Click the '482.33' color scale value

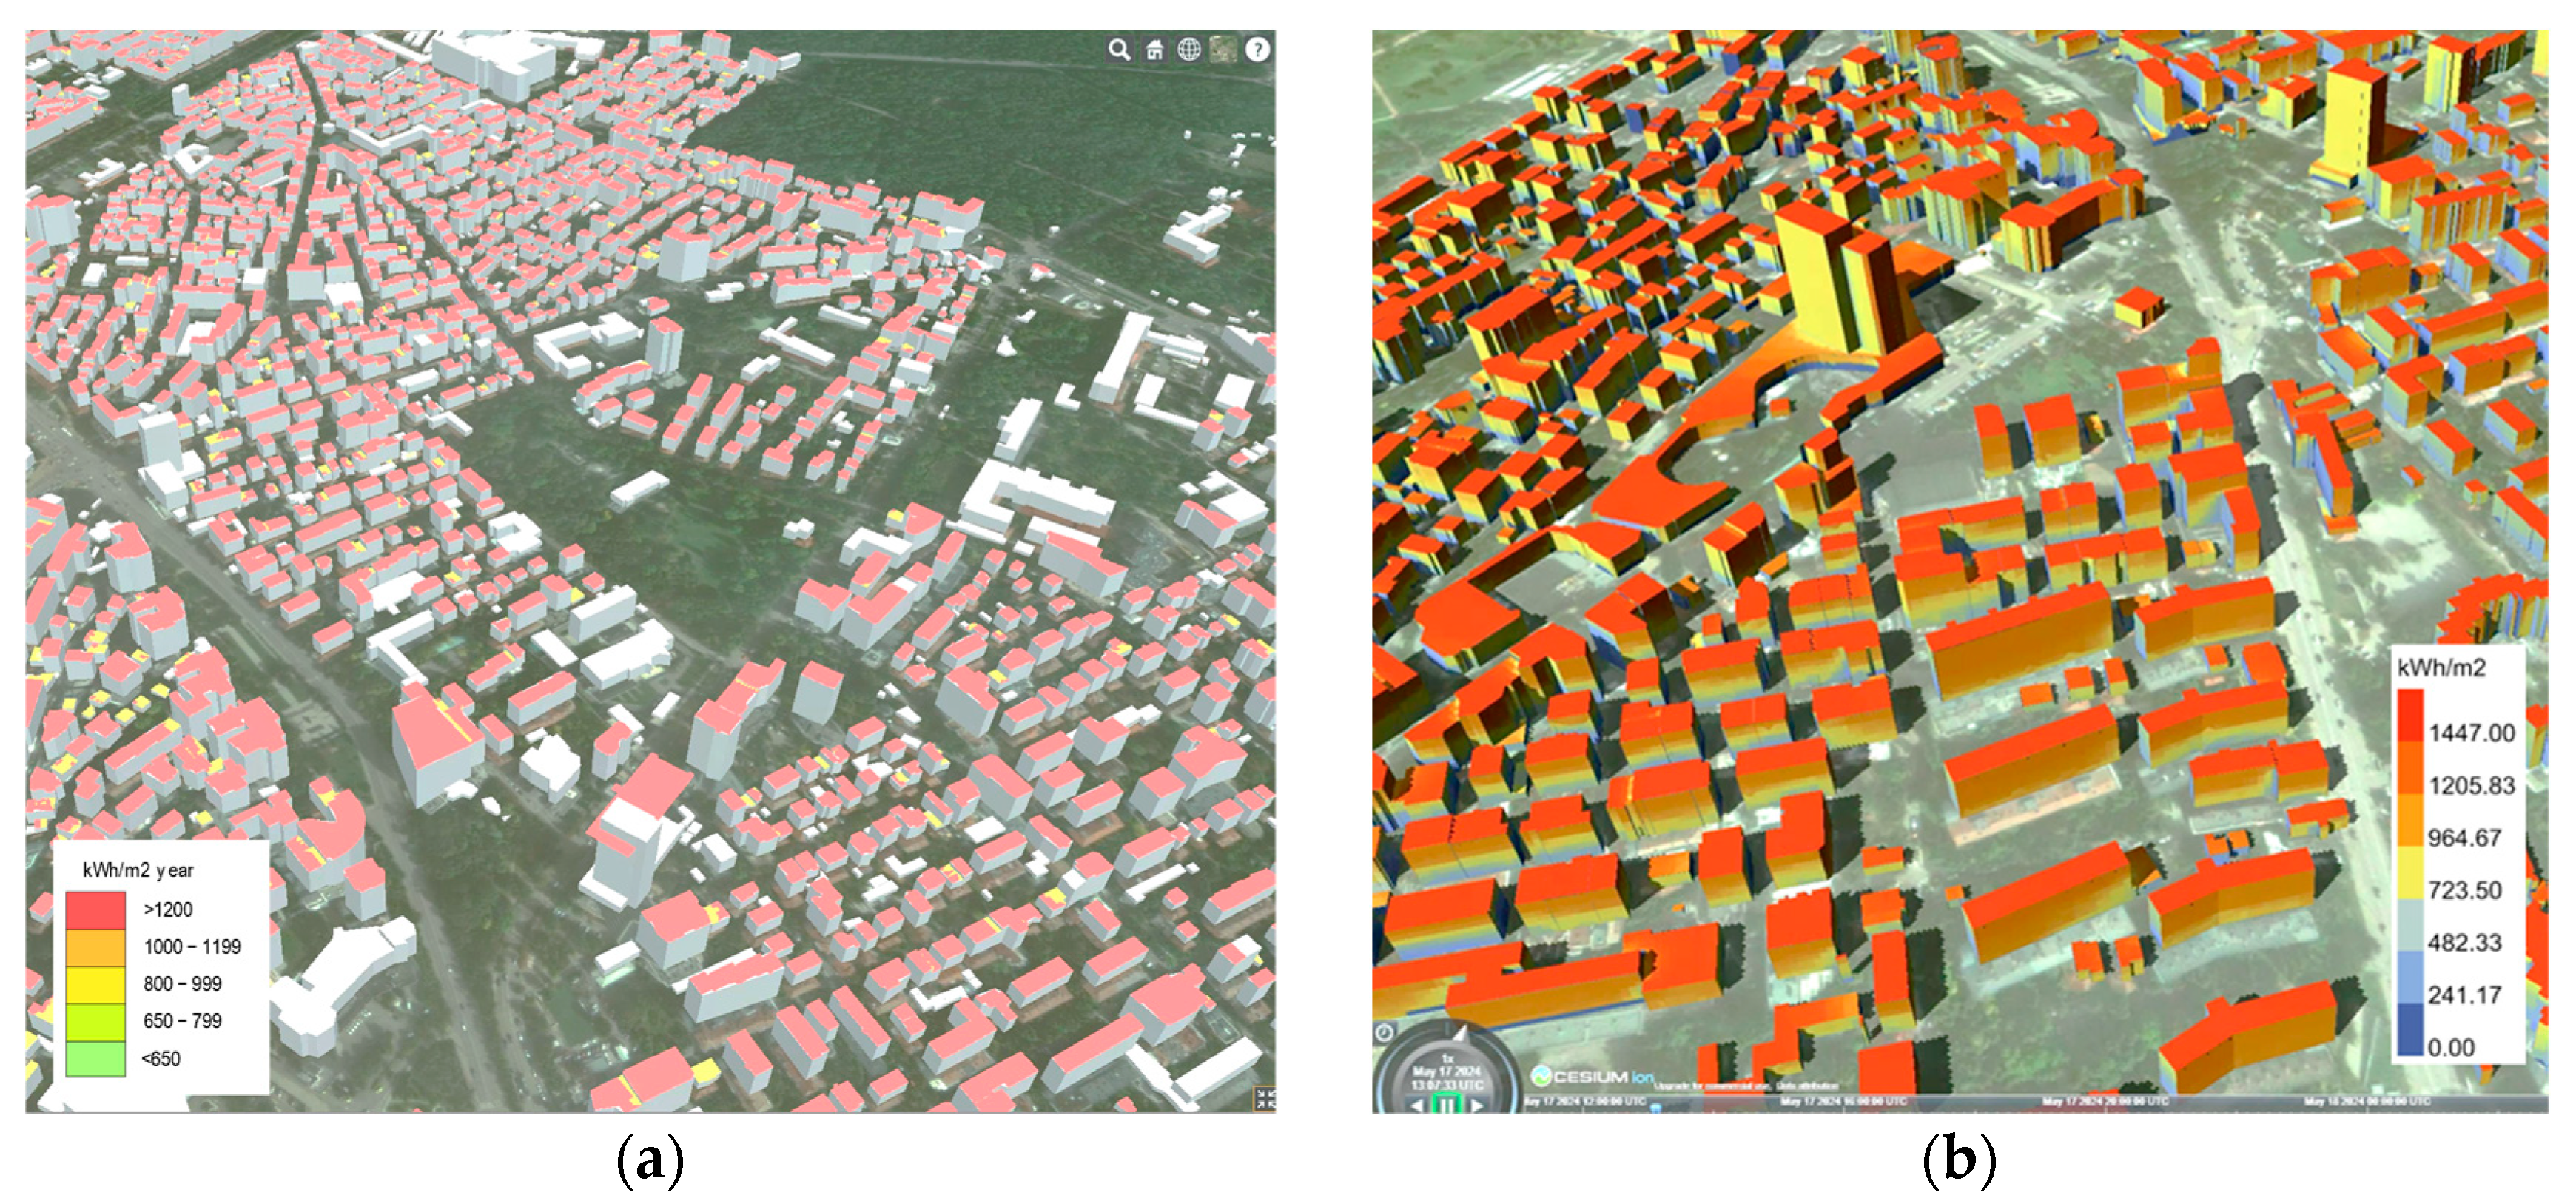(2464, 943)
